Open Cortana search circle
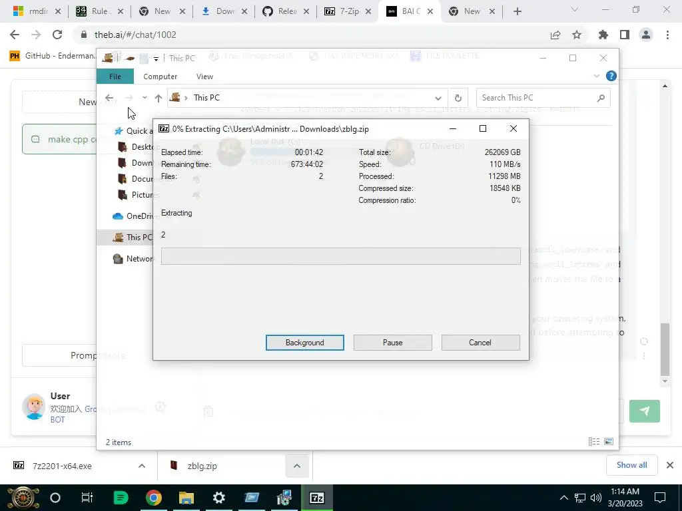 click(55, 498)
